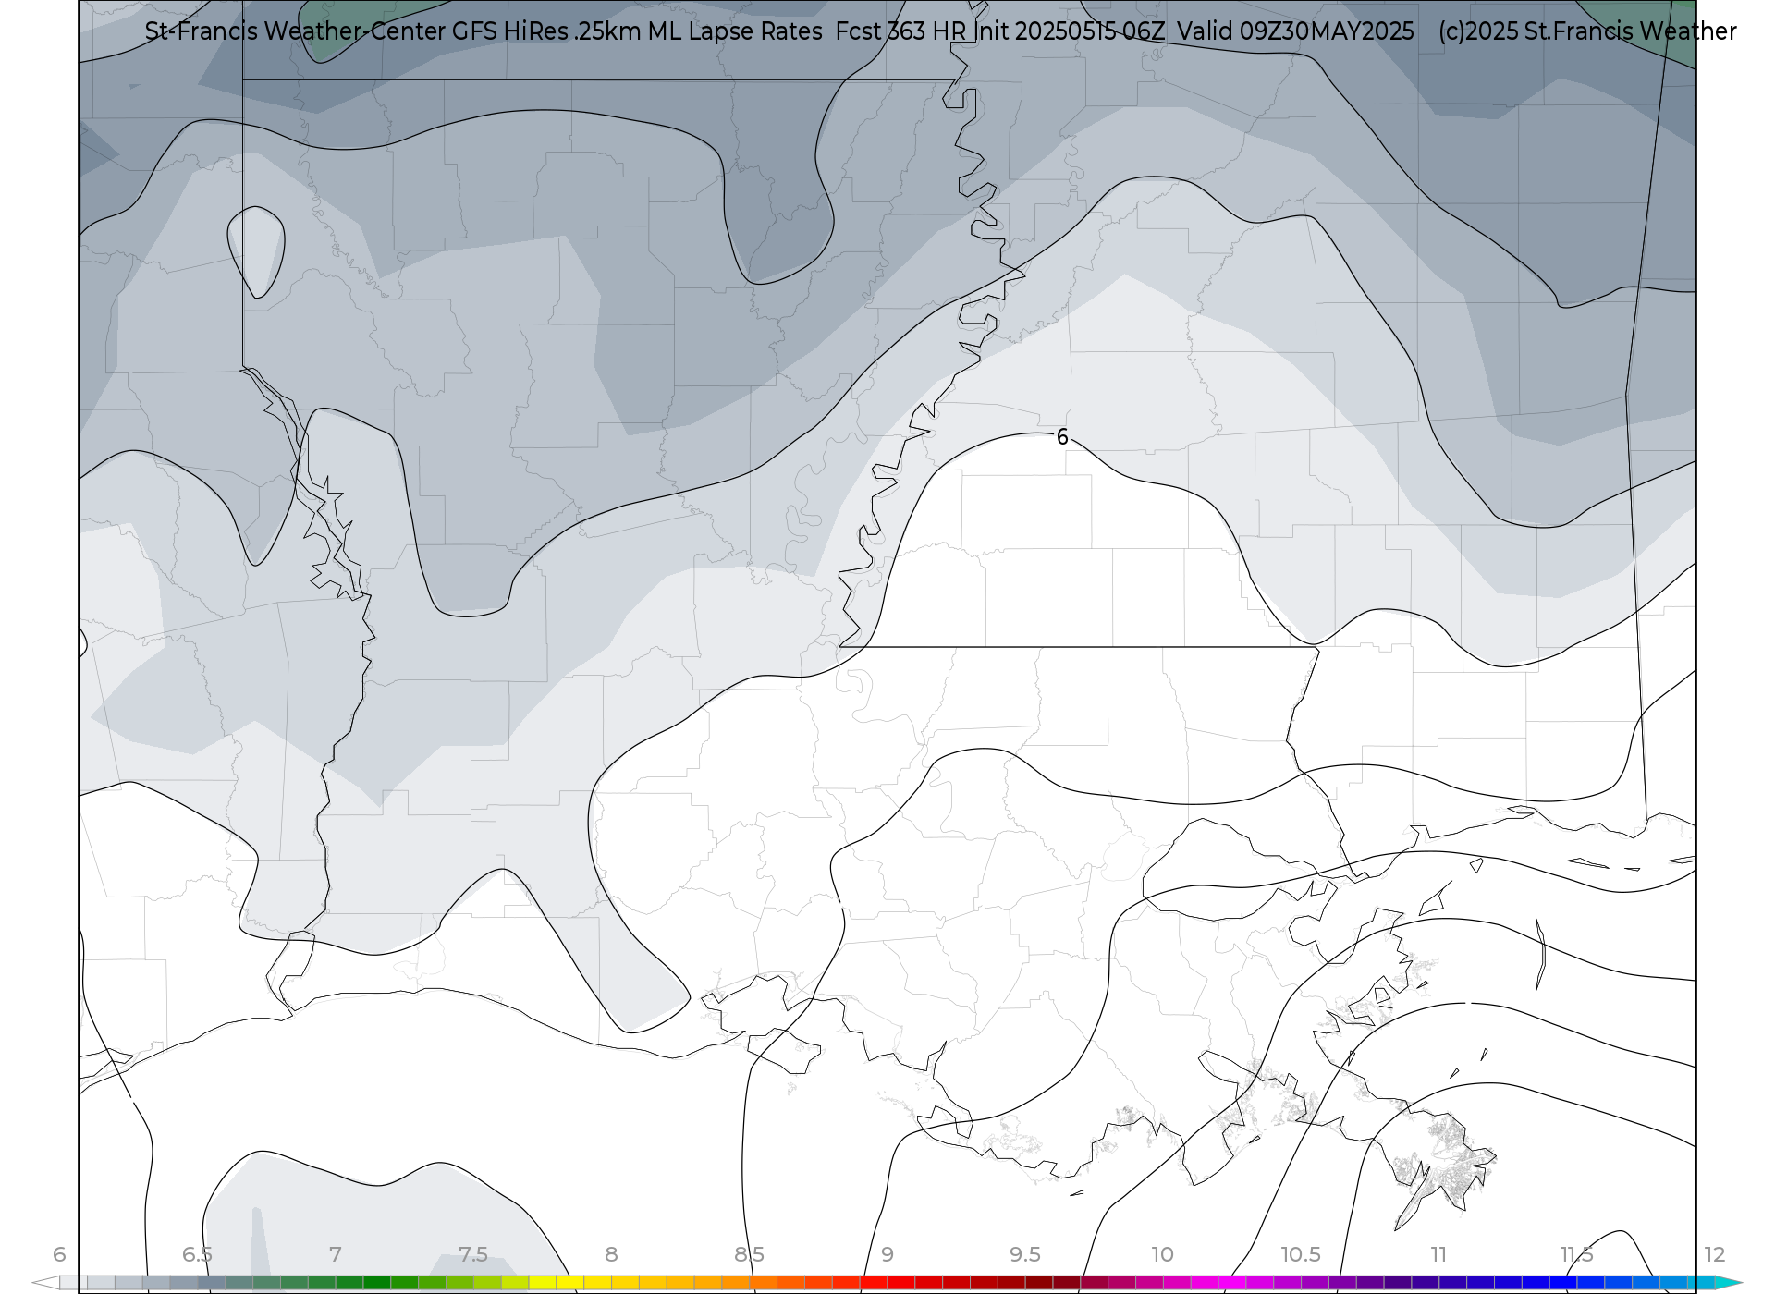The image size is (1775, 1294).
Task: Click the colorbar tick label '11'
Action: (1438, 1254)
